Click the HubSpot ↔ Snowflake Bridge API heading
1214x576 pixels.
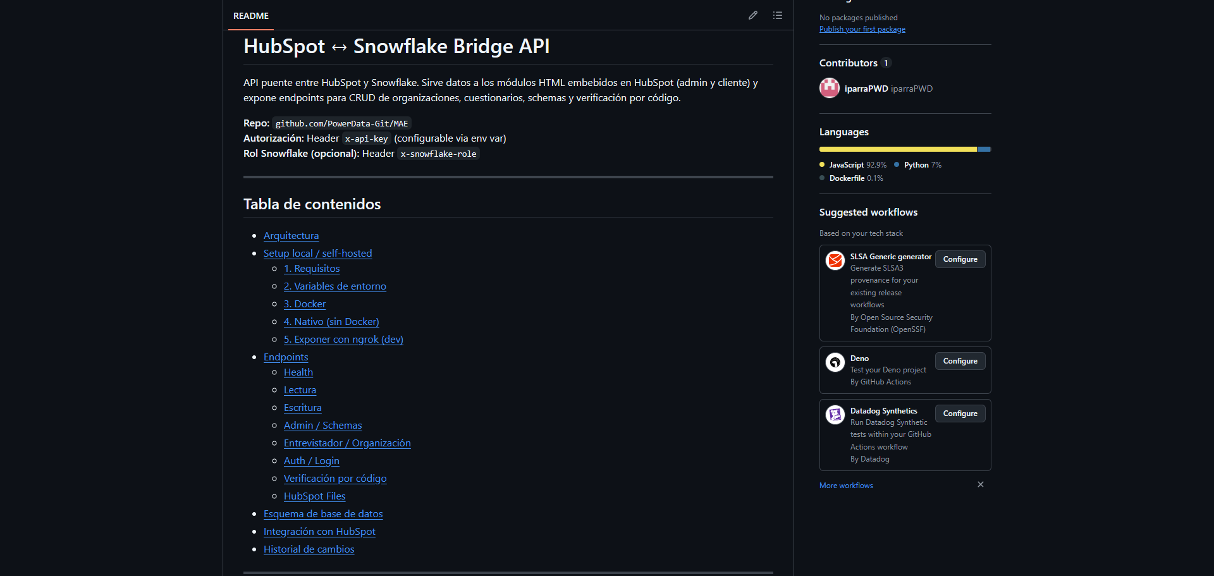click(396, 46)
